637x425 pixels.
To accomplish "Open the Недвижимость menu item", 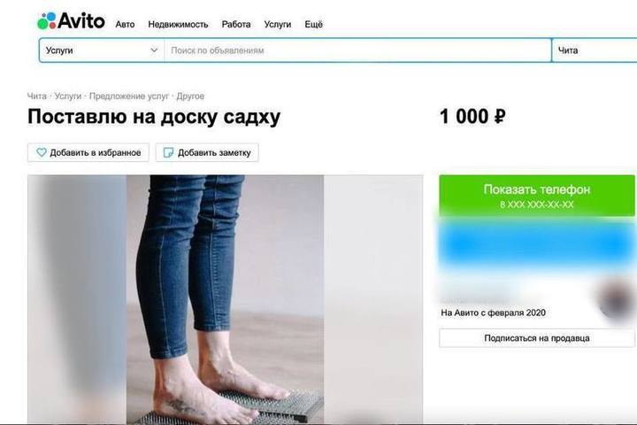I will coord(178,25).
